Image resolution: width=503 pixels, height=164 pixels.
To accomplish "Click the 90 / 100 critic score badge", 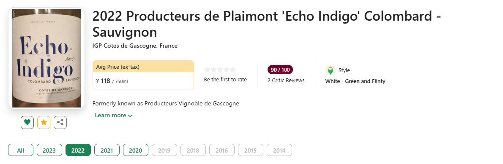I will point(280,70).
